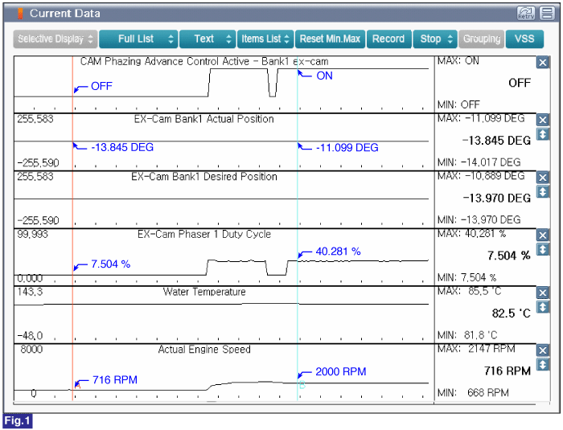Click the 716 RPM cursor value label
This screenshot has height=430, width=563.
[115, 379]
